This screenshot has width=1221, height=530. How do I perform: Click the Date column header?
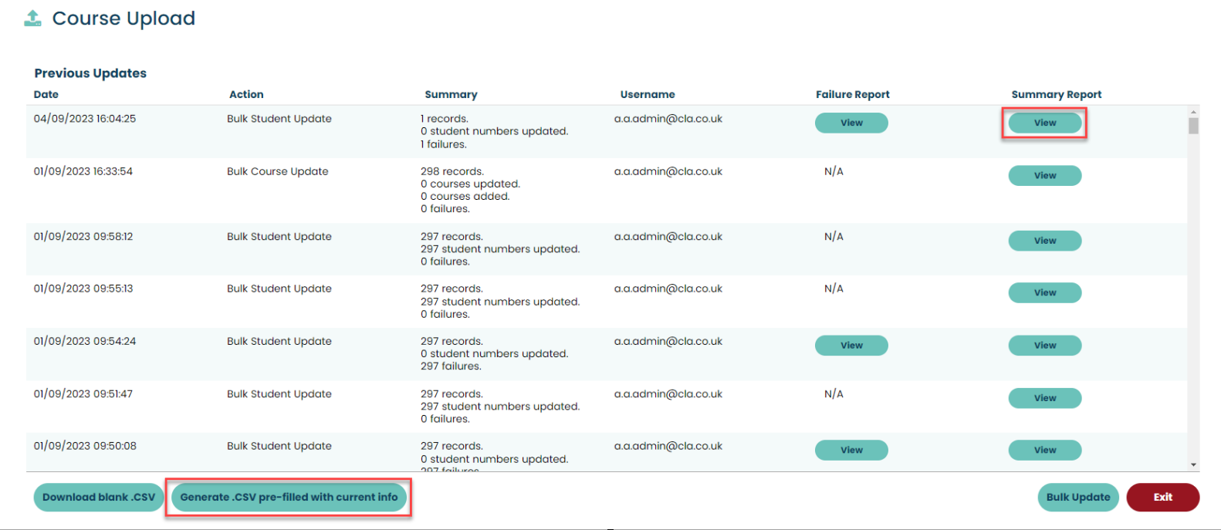point(46,94)
